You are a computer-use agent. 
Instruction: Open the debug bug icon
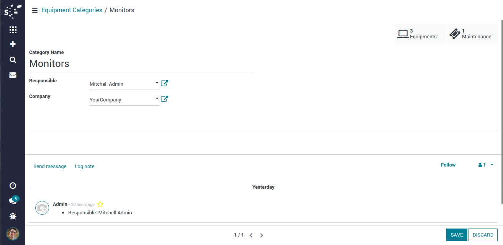pyautogui.click(x=13, y=216)
